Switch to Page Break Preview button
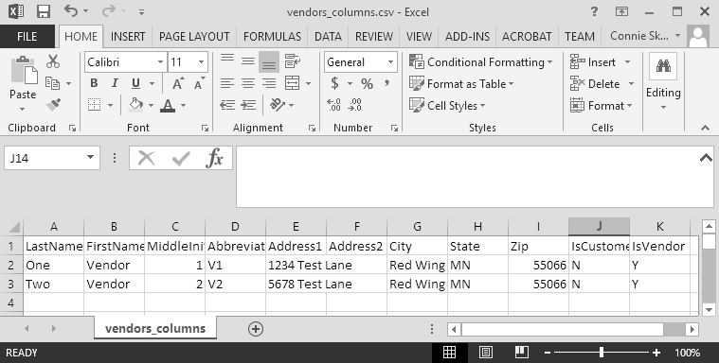Viewport: 719px width, 363px height. [x=521, y=353]
